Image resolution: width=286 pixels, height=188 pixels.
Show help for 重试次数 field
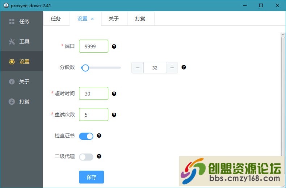pyautogui.click(x=114, y=115)
